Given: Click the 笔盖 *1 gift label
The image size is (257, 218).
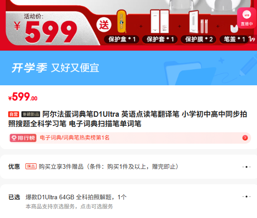Looking at the screenshot, I should (234, 39).
